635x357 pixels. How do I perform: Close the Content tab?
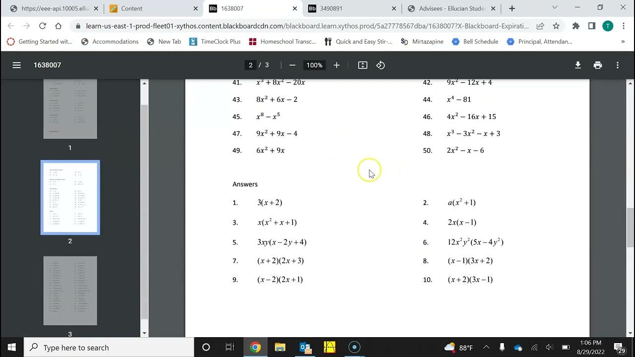coord(195,8)
